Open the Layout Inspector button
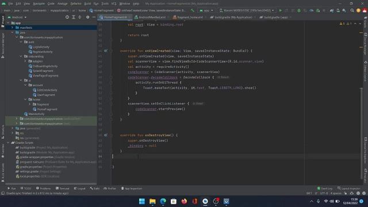This screenshot has height=207, width=368. (349, 189)
